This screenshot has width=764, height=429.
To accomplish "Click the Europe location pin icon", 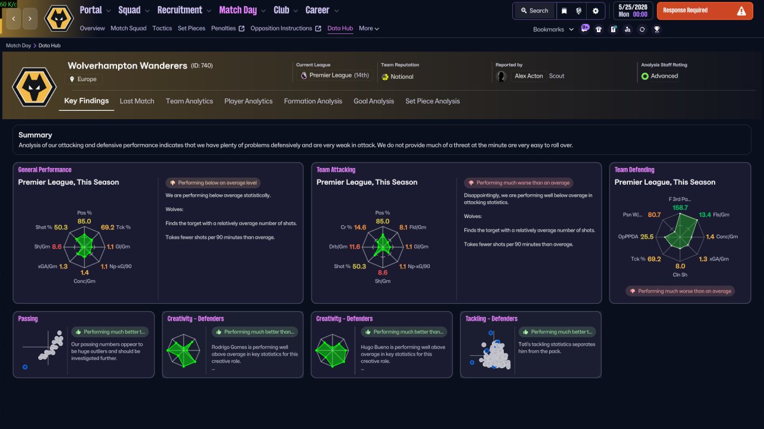I will [72, 79].
